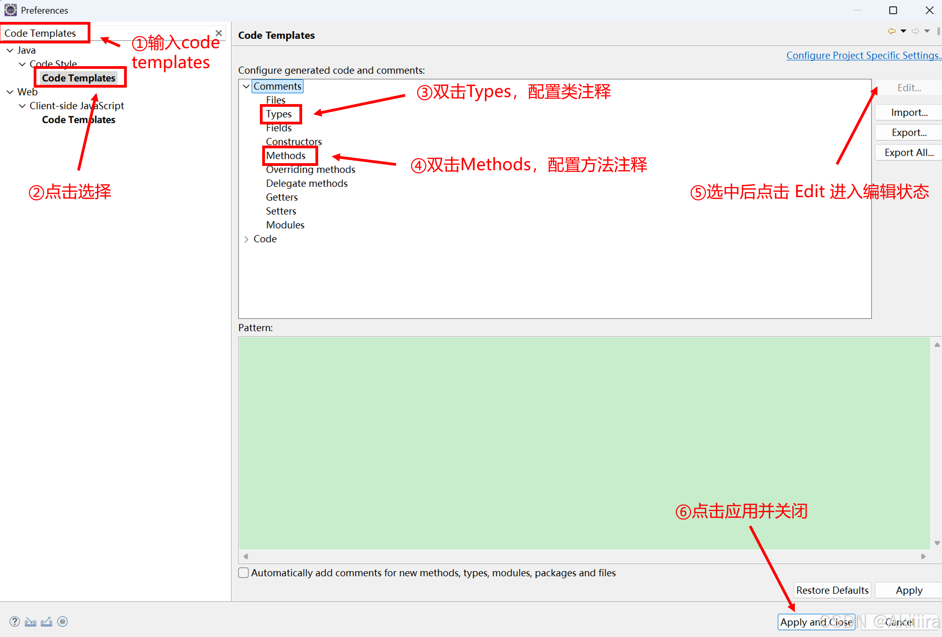The height and width of the screenshot is (637, 942).
Task: Open Configure Project Specific Settings link
Action: click(863, 56)
